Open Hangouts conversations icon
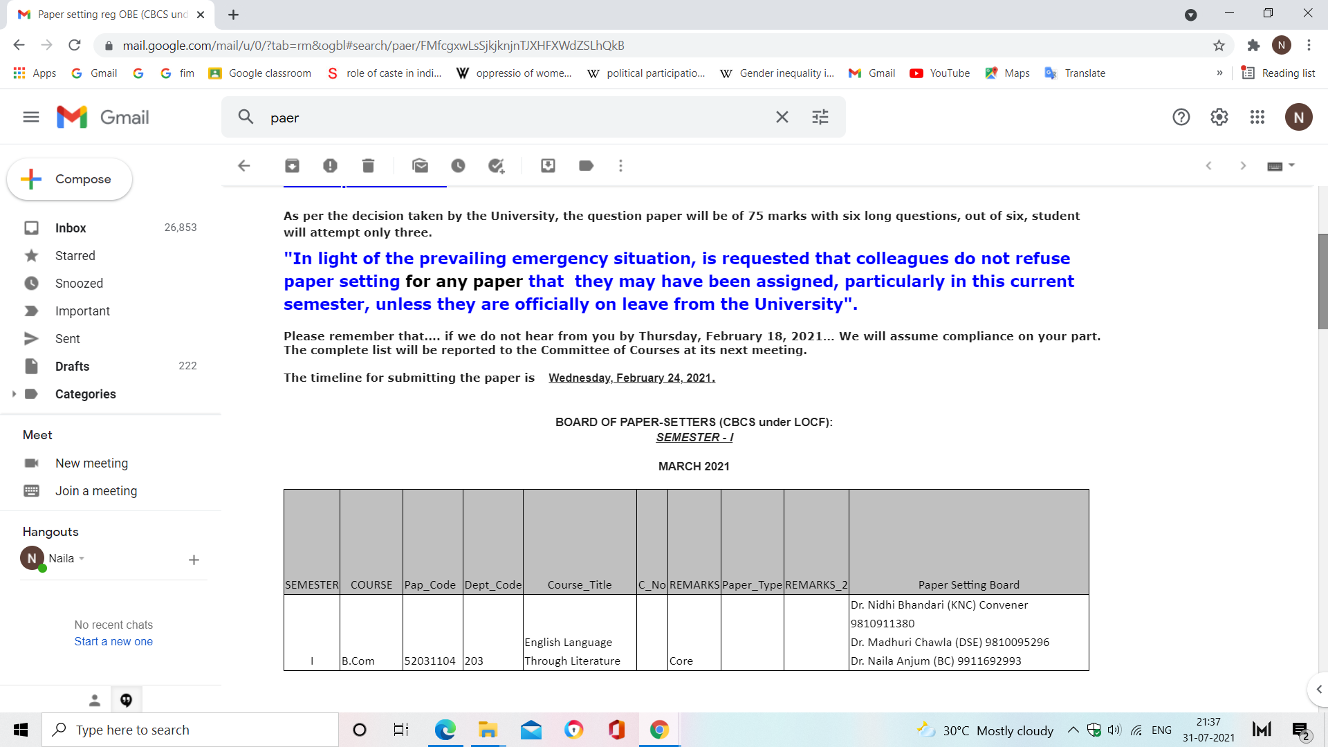 point(126,700)
